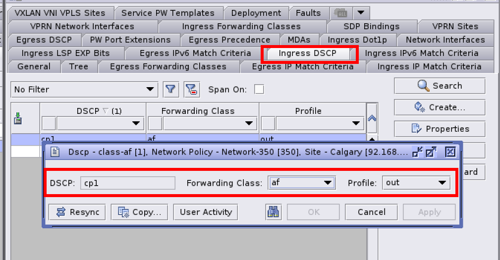Click the funnel filter icon

click(170, 89)
